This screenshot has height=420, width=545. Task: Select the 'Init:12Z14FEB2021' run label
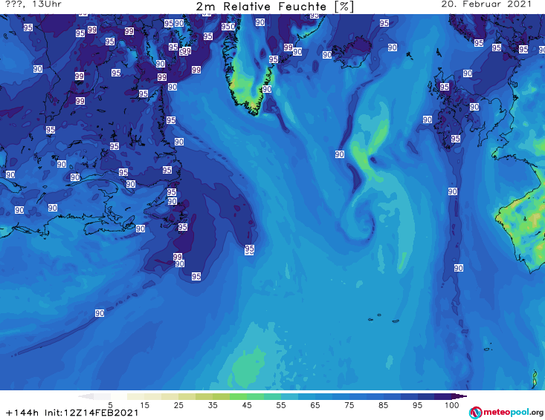[91, 413]
